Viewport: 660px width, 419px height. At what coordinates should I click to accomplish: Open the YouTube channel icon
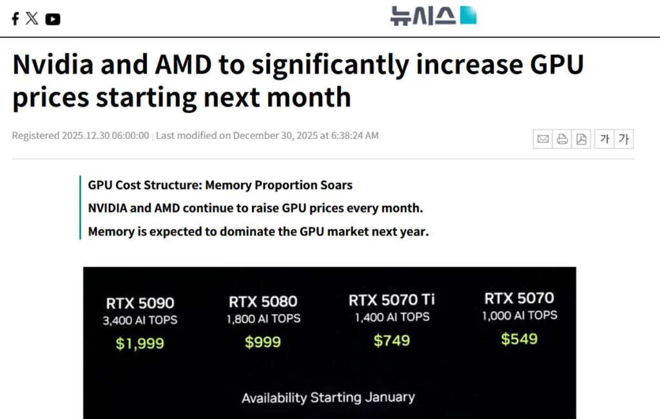point(53,18)
